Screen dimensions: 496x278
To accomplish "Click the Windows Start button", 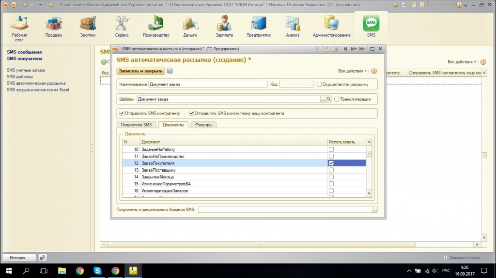I will click(9, 271).
